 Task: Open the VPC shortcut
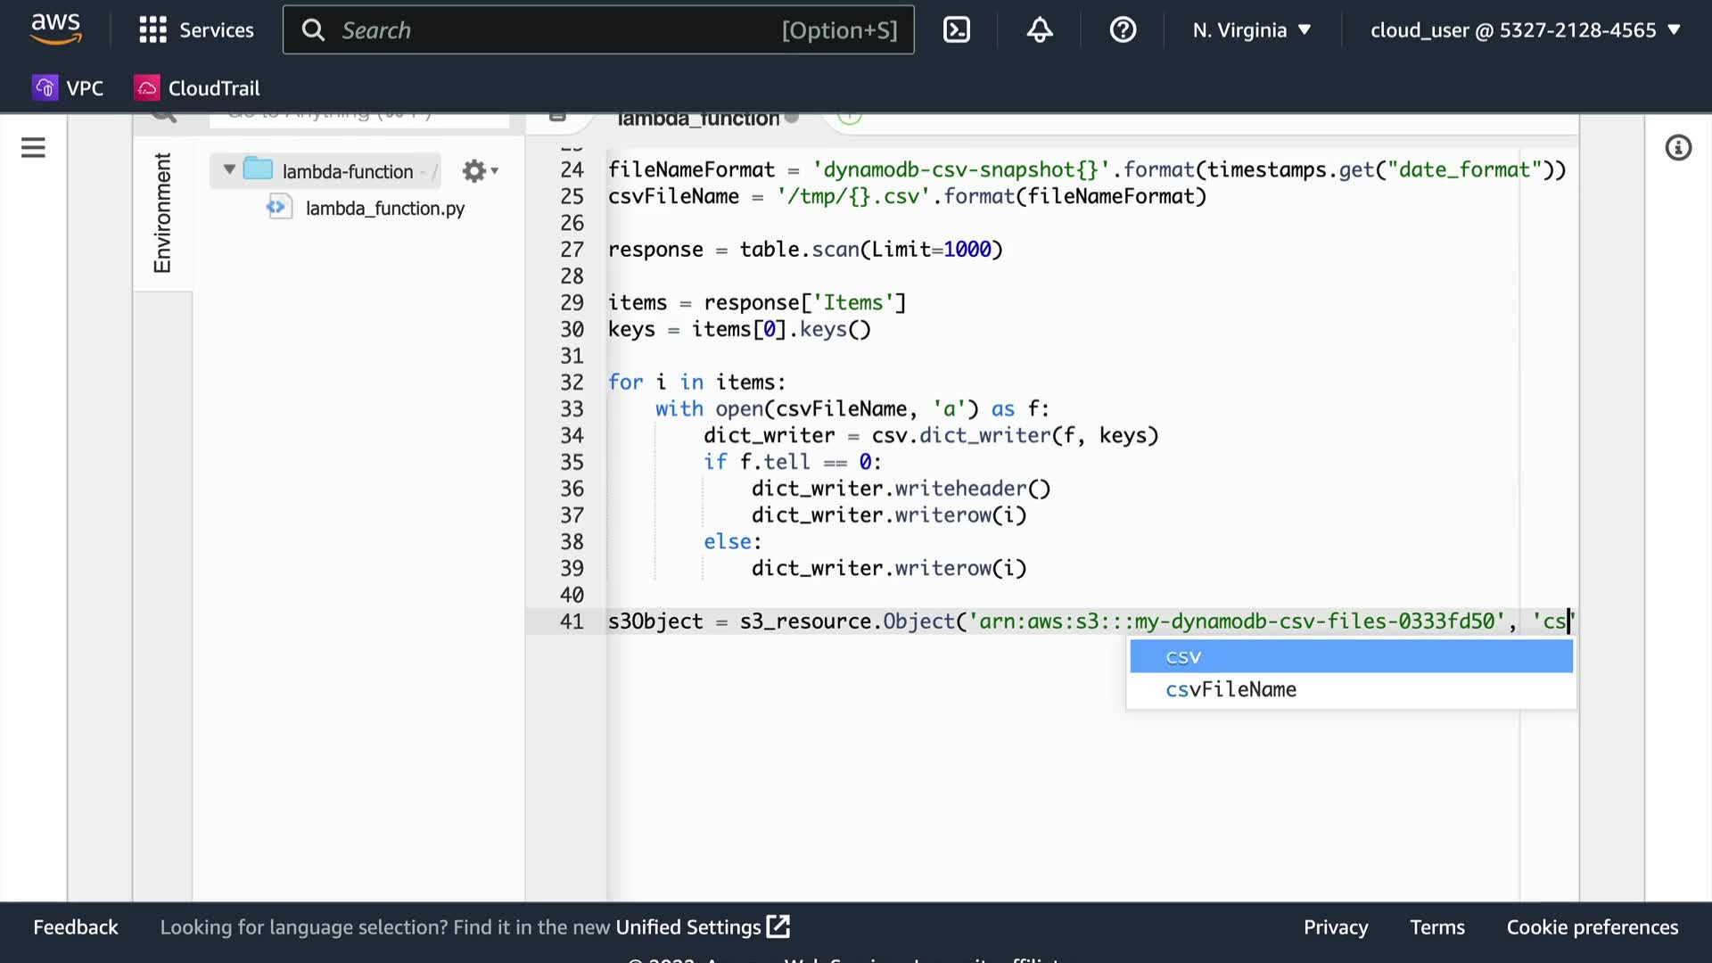(69, 88)
